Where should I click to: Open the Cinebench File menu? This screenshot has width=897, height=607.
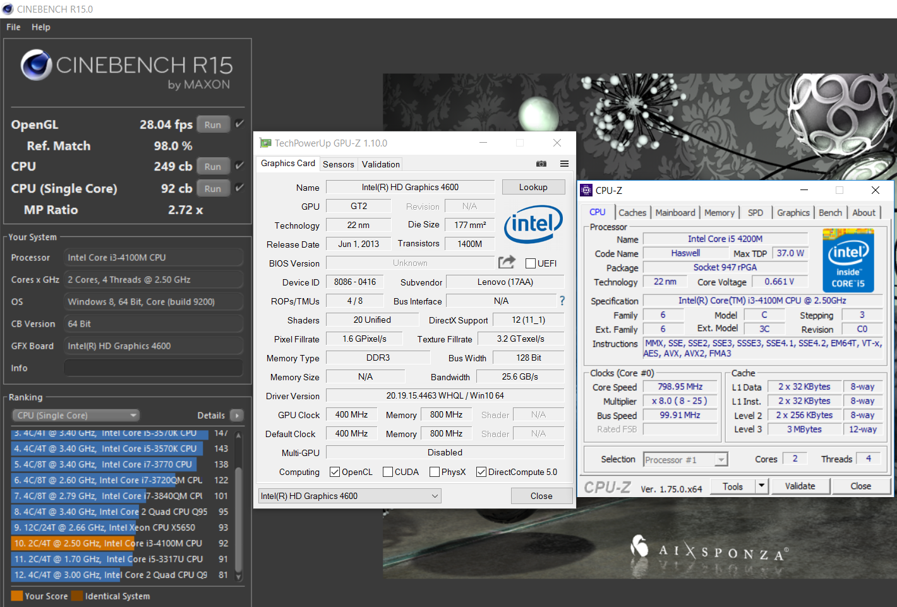[13, 27]
